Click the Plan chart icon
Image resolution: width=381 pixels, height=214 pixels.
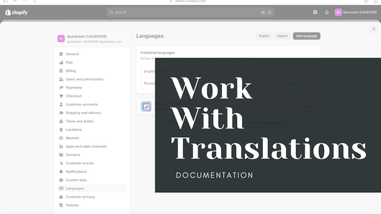click(x=61, y=62)
